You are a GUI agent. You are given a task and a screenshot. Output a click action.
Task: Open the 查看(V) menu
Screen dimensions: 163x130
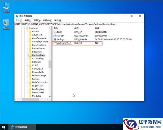(x=37, y=20)
